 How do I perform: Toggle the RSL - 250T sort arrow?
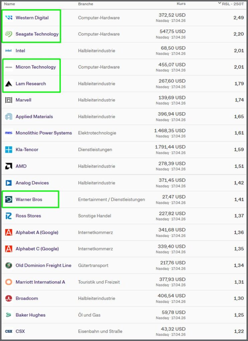[x=219, y=3]
